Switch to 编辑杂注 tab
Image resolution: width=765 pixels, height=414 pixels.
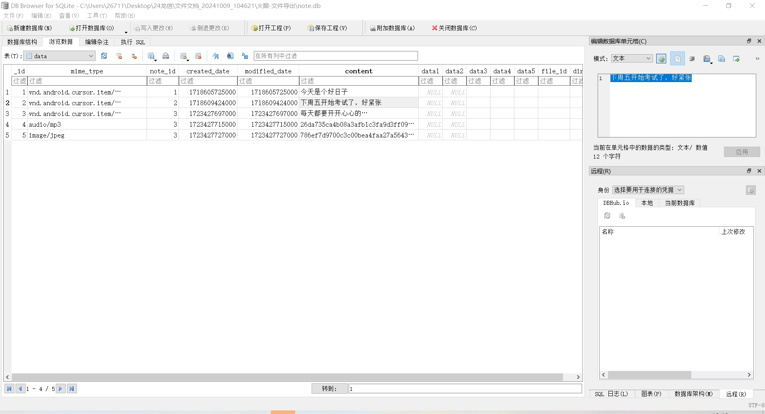click(97, 42)
